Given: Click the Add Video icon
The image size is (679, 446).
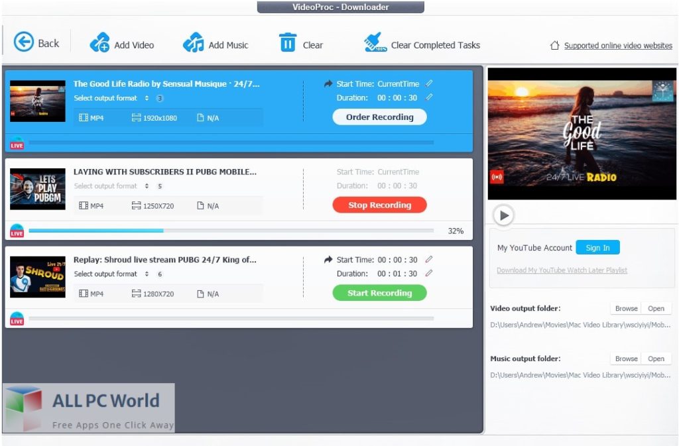Looking at the screenshot, I should (x=99, y=42).
